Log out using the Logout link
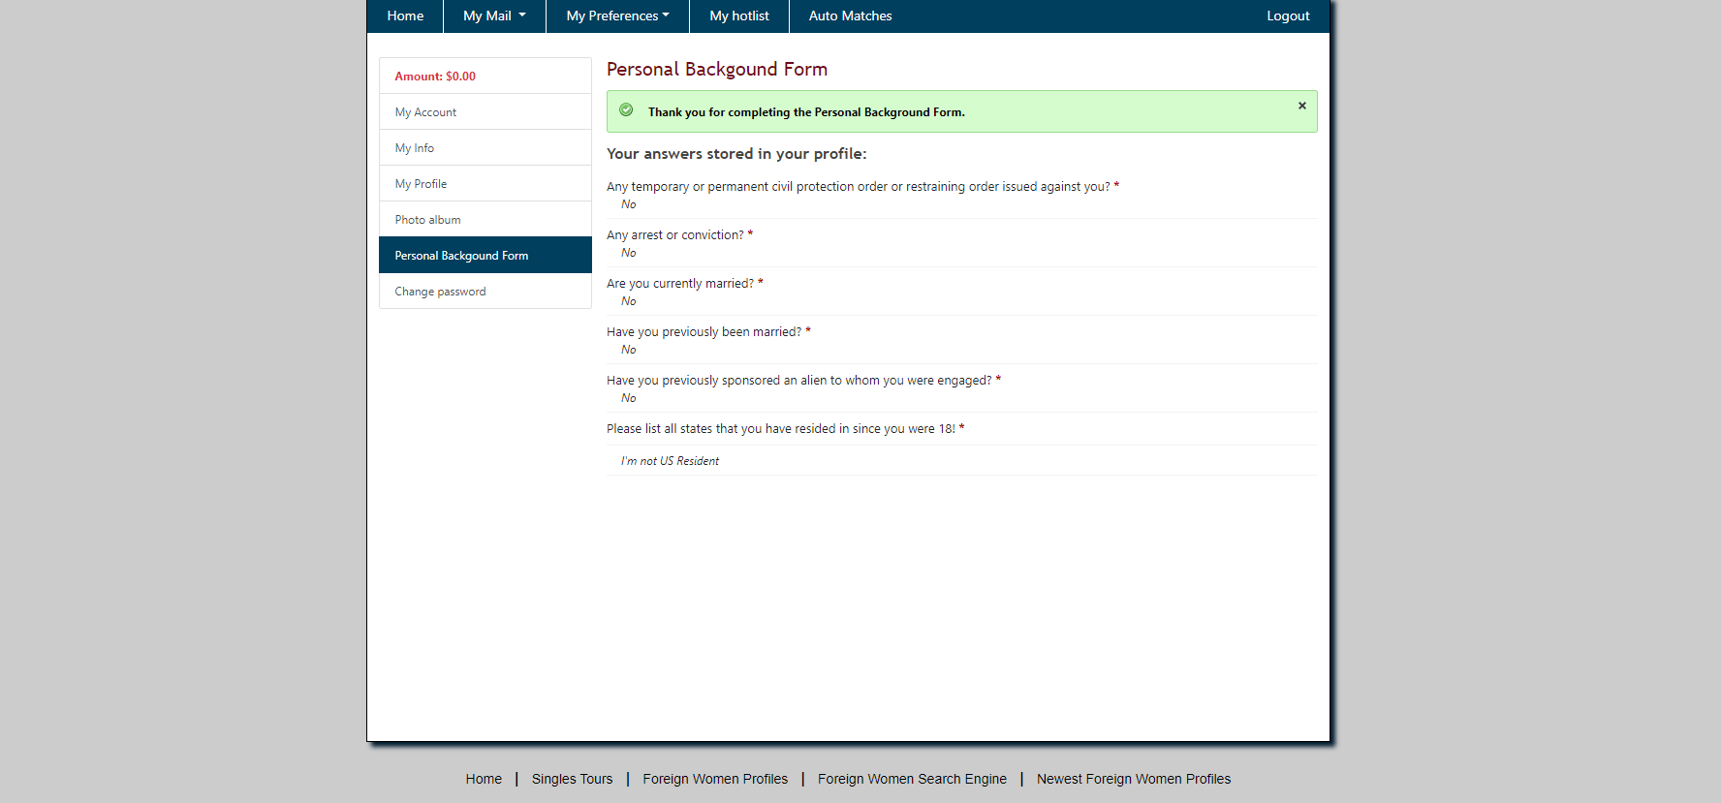Viewport: 1721px width, 803px height. pos(1288,15)
